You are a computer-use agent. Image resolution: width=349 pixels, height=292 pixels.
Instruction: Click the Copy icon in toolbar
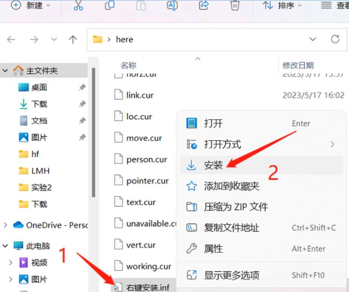[110, 5]
